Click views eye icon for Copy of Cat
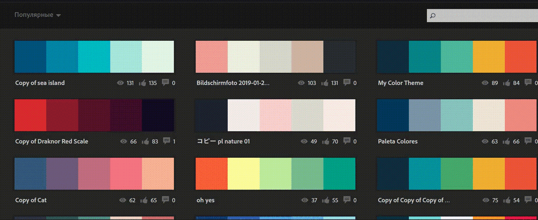Screen dimensions: 538x220 123,200
